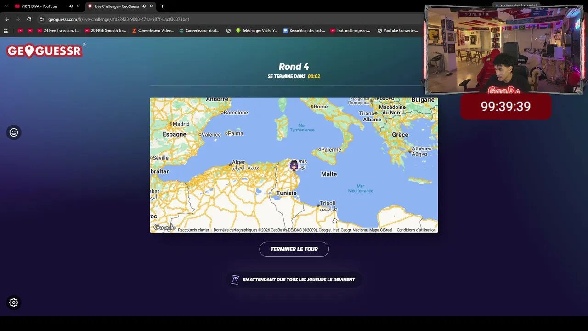Click the streamer webcam overlay

tap(504, 50)
